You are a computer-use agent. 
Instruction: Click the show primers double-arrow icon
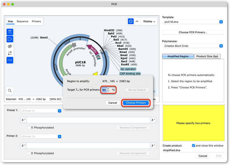pyautogui.click(x=10, y=46)
